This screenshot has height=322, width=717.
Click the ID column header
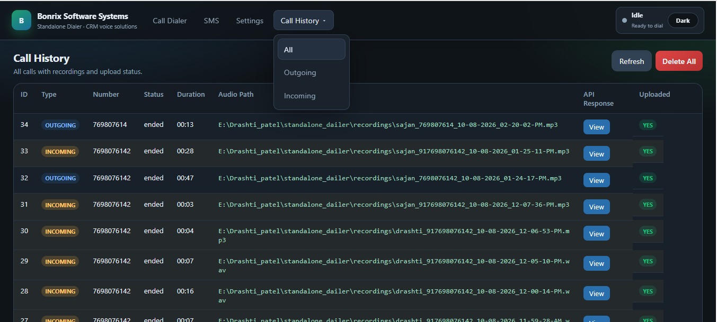click(24, 95)
